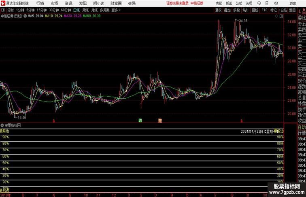The height and width of the screenshot is (197, 306).
Task: Open the 财富圈 menu
Action: [116, 3]
